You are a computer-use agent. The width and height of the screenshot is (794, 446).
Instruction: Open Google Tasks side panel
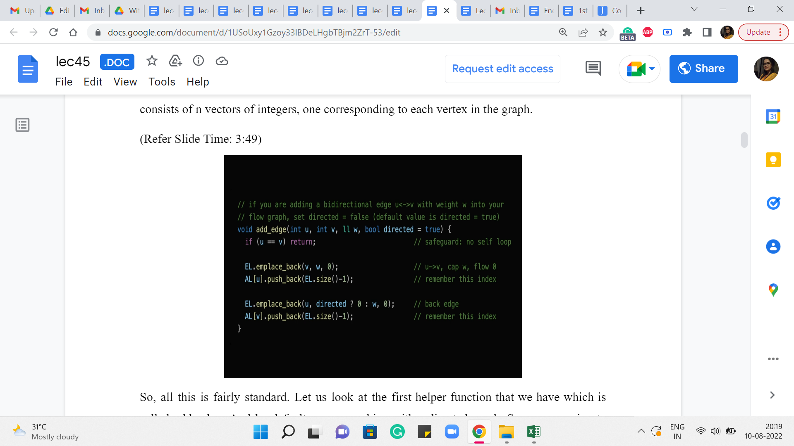pos(773,203)
